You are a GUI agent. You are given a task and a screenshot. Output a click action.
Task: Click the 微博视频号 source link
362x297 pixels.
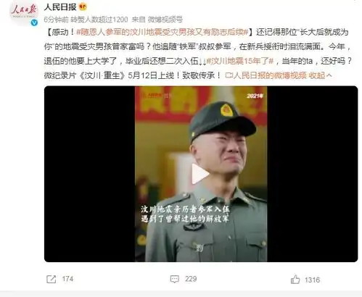pos(165,20)
